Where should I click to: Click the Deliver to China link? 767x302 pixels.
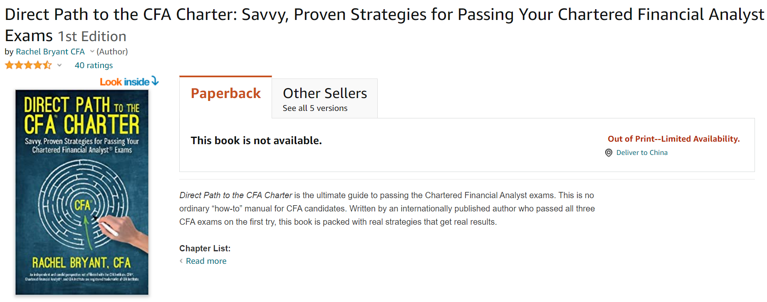[642, 152]
